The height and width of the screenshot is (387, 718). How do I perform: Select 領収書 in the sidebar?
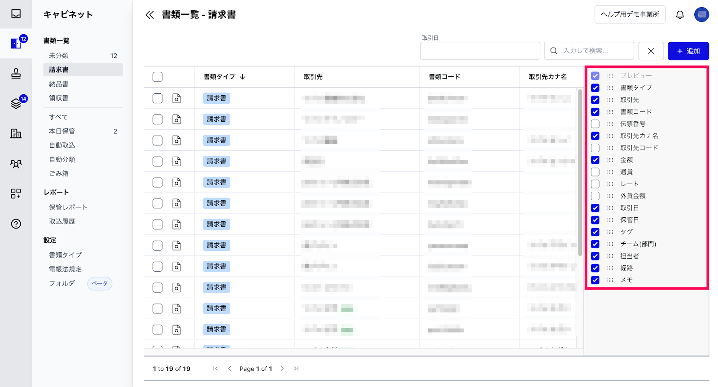83,98
